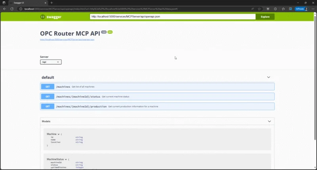This screenshot has width=317, height=170.
Task: Collapse the Models section chevron
Action: [269, 121]
